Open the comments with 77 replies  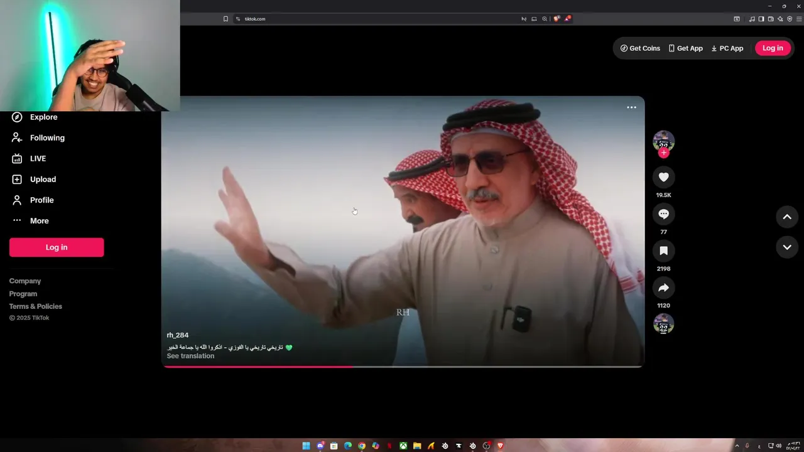(663, 214)
